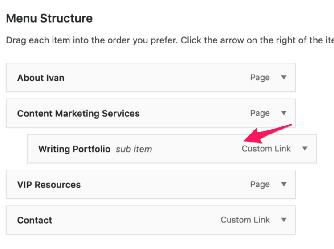
Task: Click the italic sub item label
Action: click(x=134, y=149)
